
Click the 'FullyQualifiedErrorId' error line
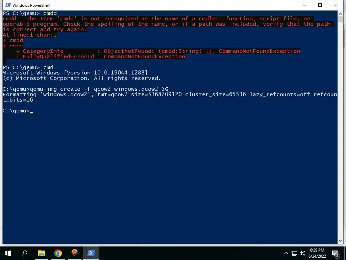point(101,57)
